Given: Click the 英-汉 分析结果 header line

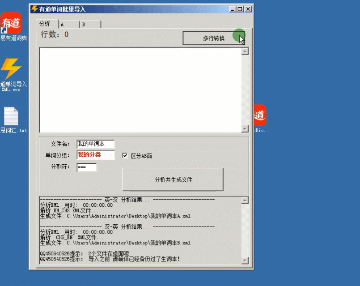Looking at the screenshot, I should [x=127, y=200].
